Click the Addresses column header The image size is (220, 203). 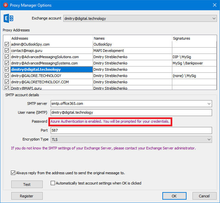pos(51,38)
